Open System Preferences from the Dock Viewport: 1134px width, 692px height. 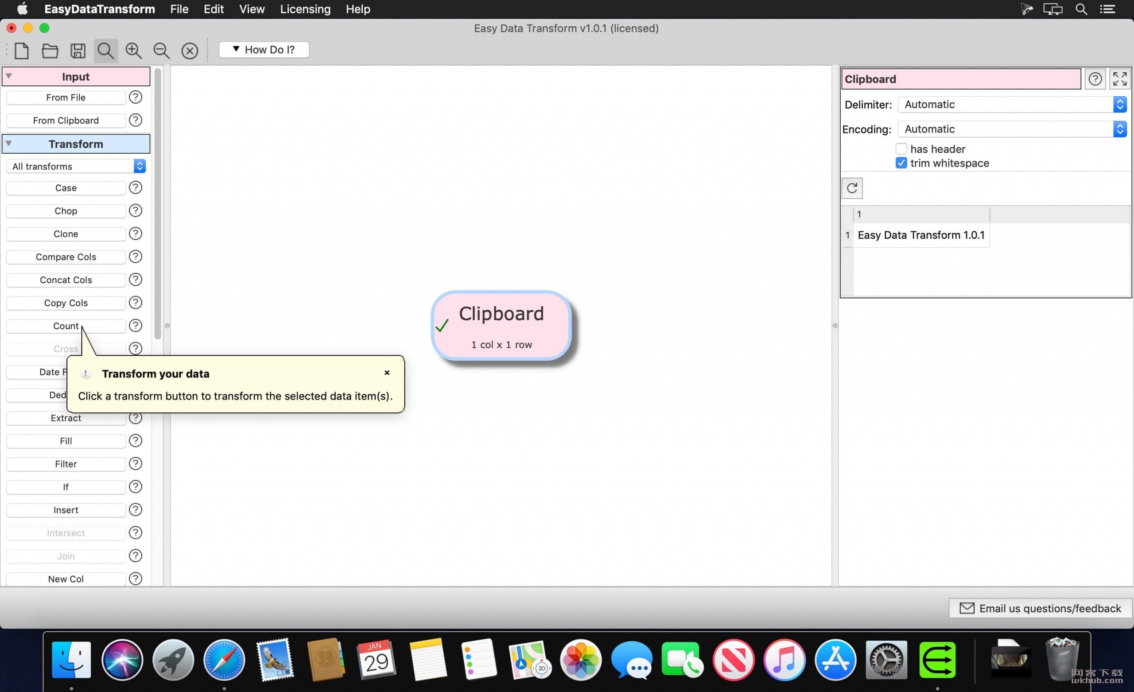click(886, 660)
